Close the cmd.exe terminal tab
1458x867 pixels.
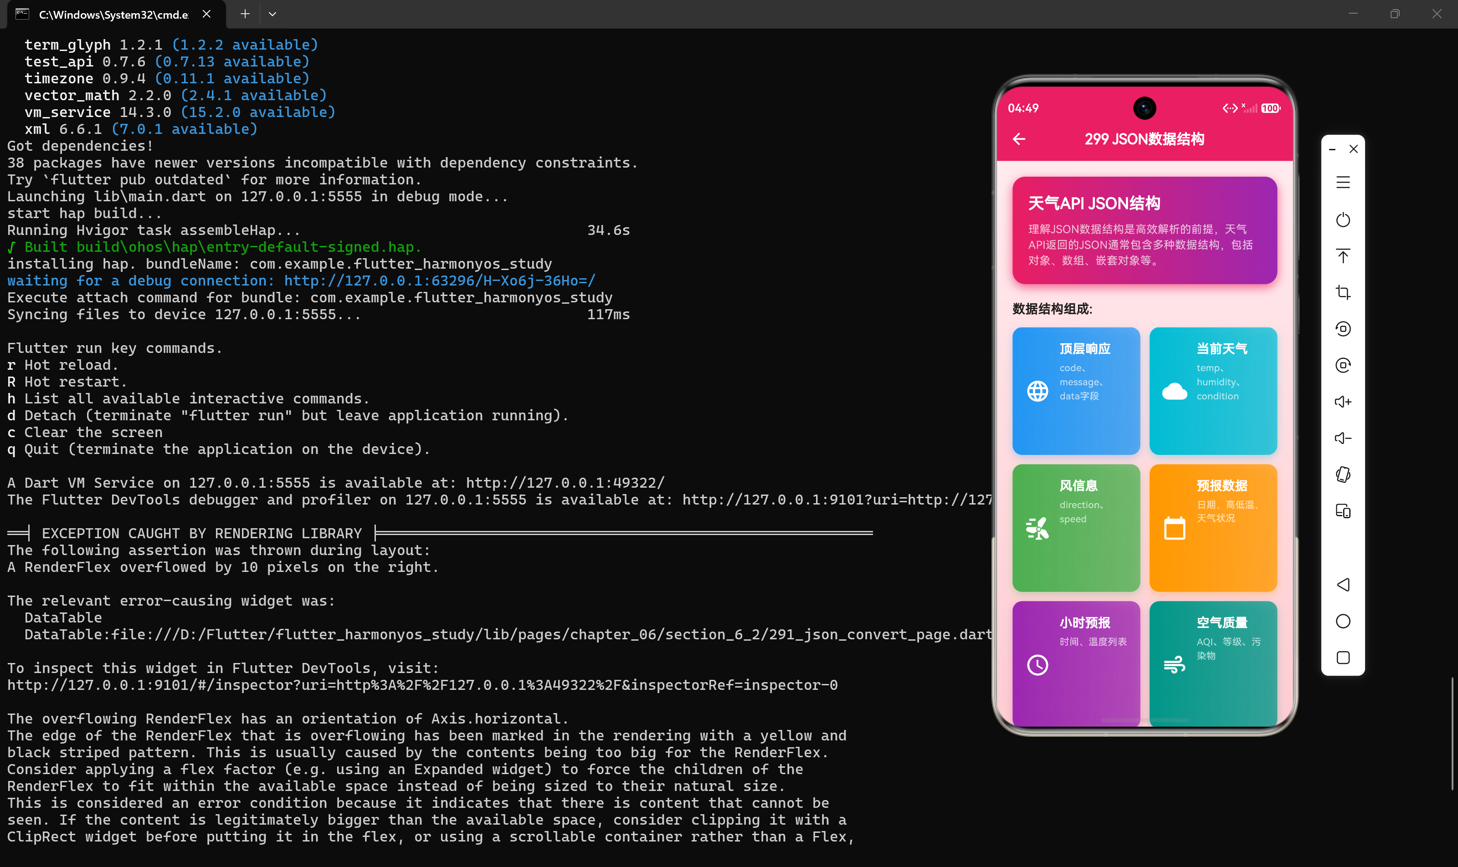pos(206,14)
